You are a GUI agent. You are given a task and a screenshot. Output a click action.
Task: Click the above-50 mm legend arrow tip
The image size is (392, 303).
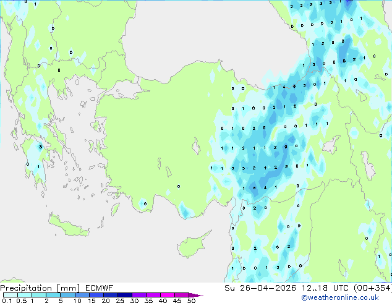[x=196, y=295]
